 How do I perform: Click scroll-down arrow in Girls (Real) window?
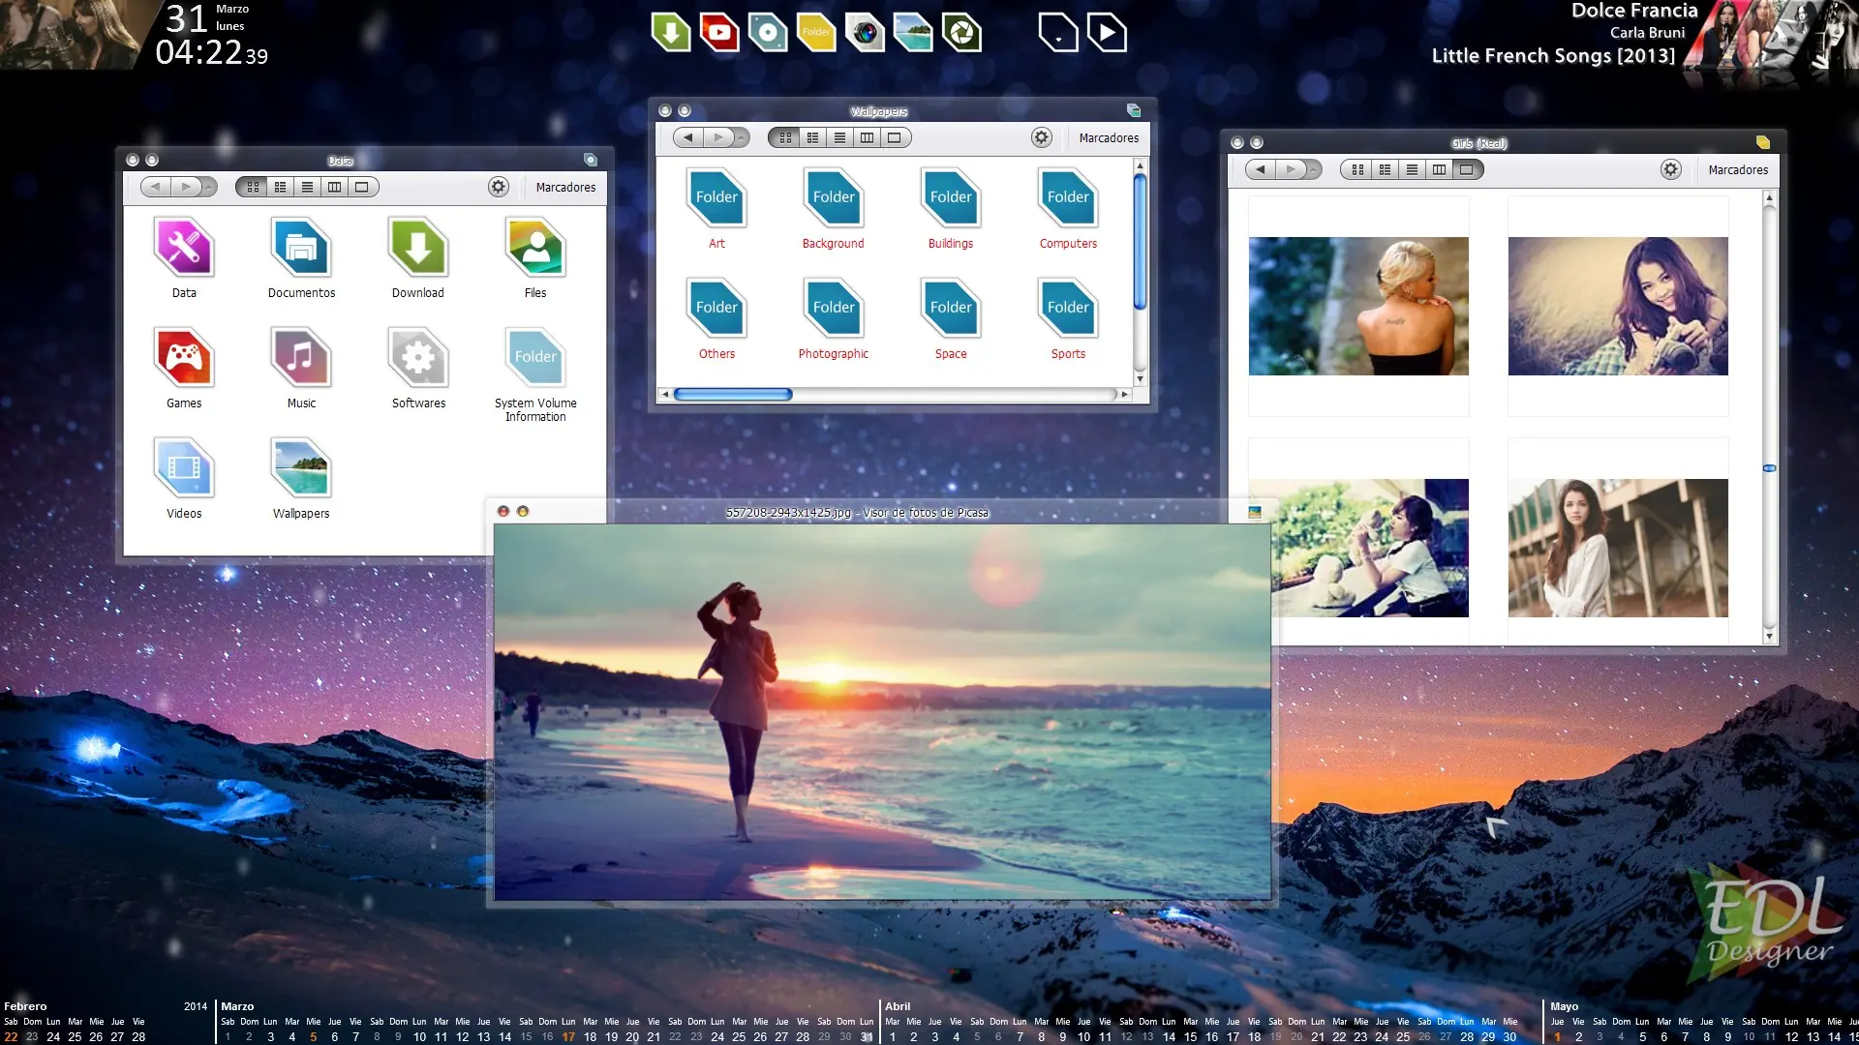tap(1769, 637)
